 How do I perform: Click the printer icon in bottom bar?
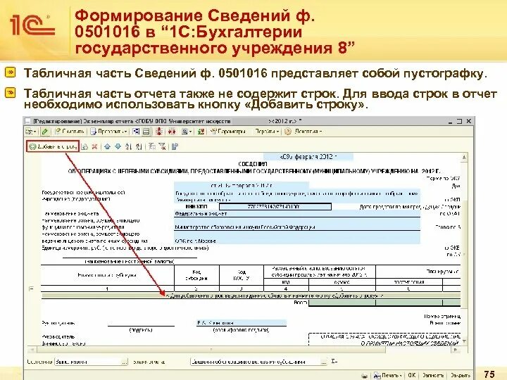(x=365, y=376)
